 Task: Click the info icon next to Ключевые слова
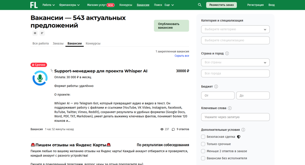(x=230, y=108)
